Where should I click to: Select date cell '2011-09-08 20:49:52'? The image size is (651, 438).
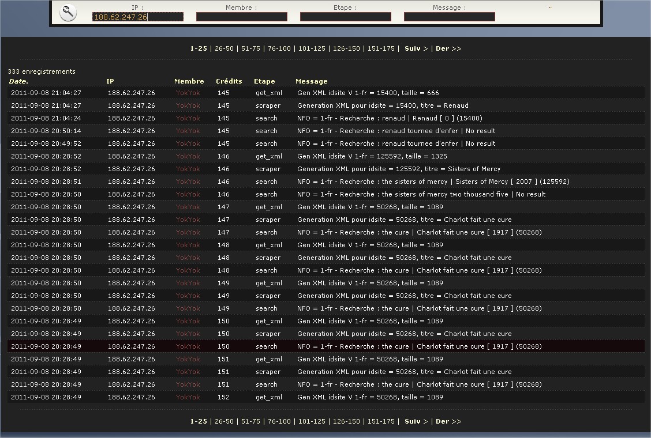click(x=46, y=144)
